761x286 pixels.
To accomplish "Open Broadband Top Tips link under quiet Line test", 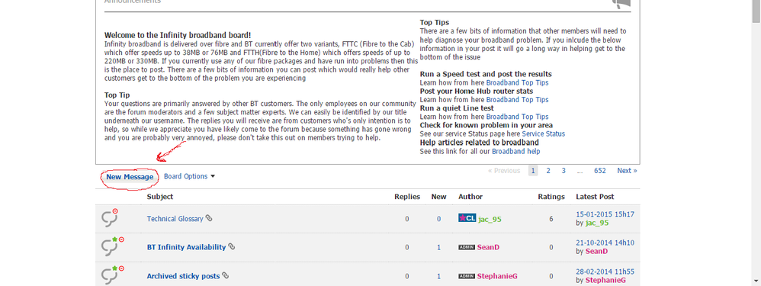I will [x=517, y=117].
